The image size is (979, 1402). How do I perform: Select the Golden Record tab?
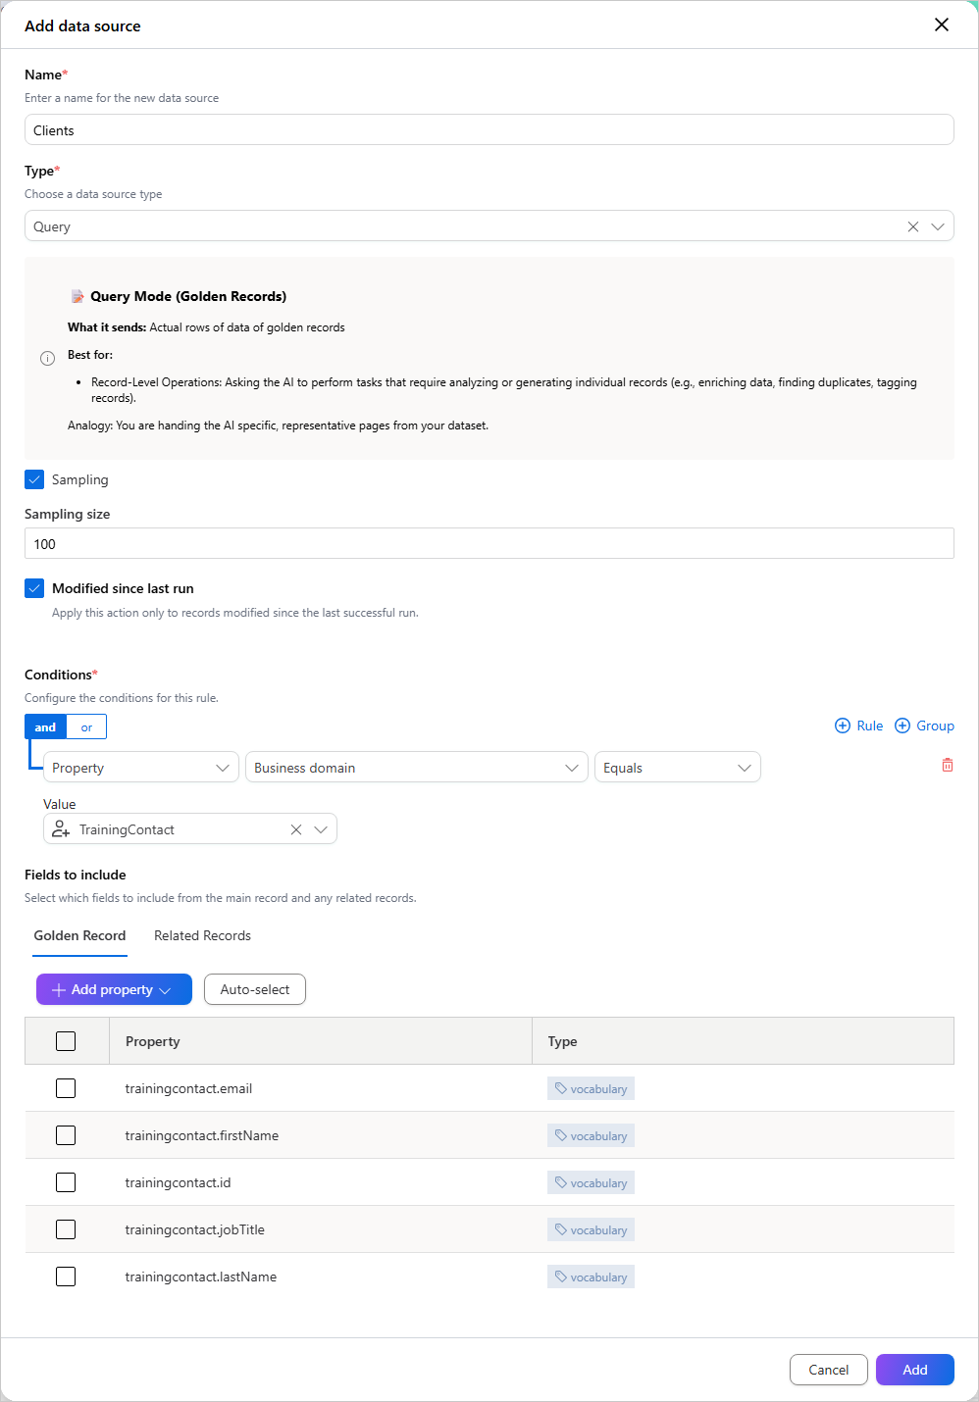[79, 935]
